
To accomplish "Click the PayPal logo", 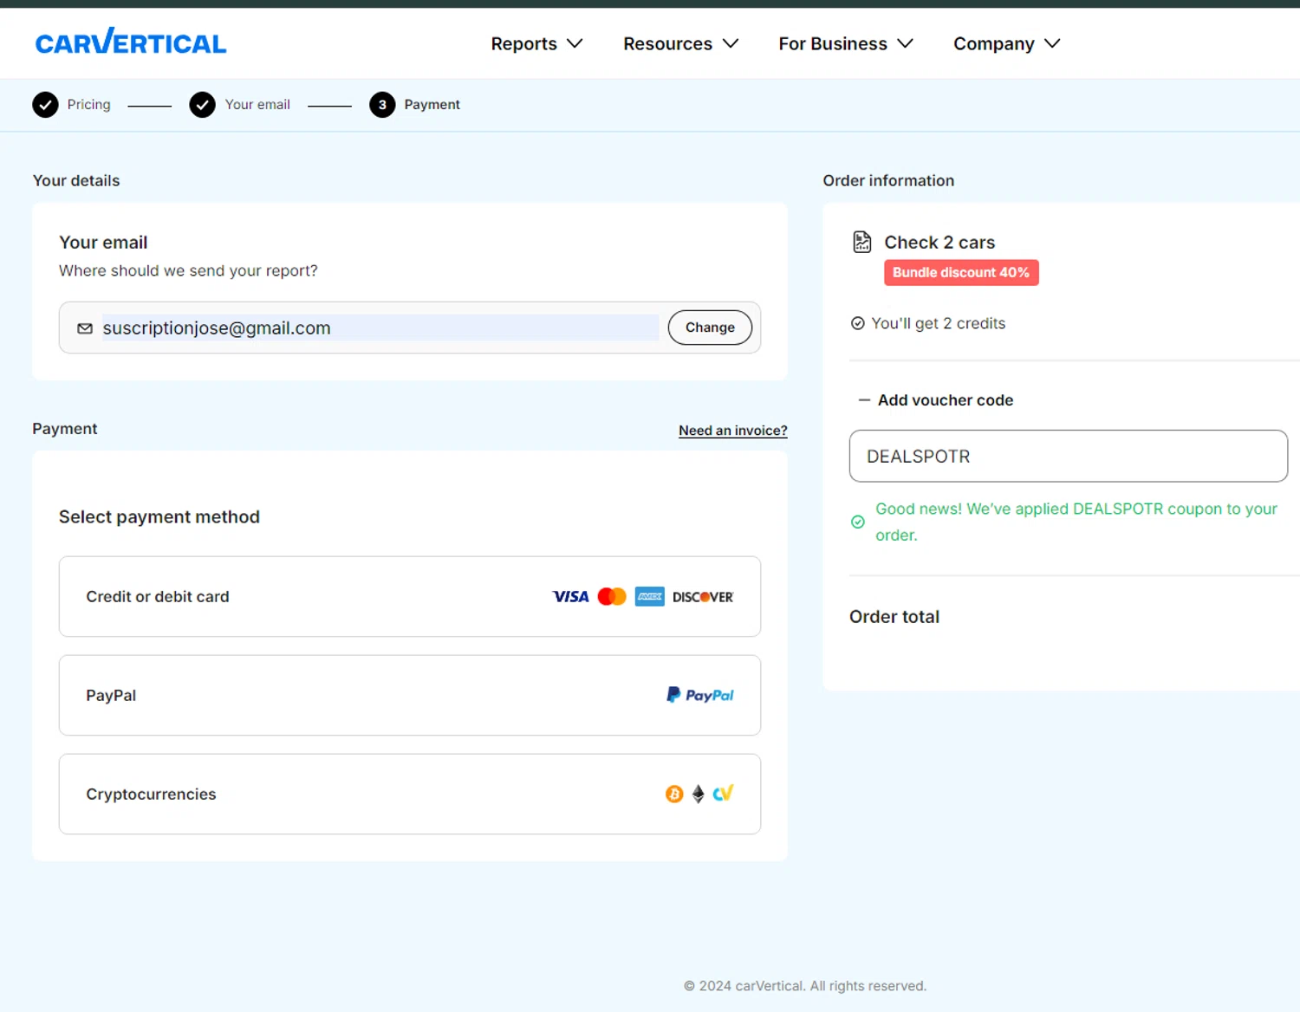I will tap(700, 695).
